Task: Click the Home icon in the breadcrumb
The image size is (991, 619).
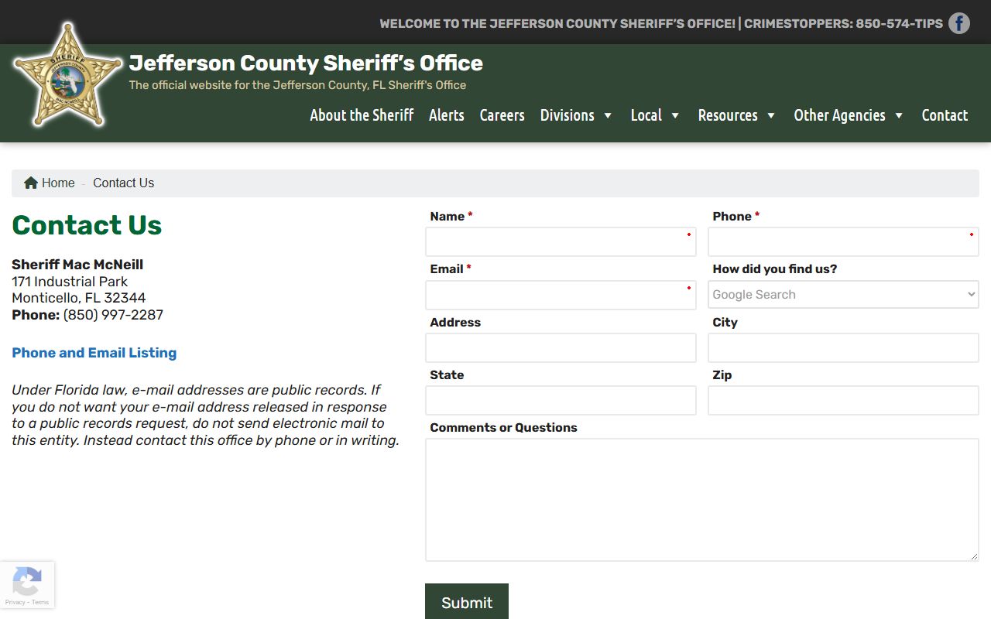Action: [31, 183]
